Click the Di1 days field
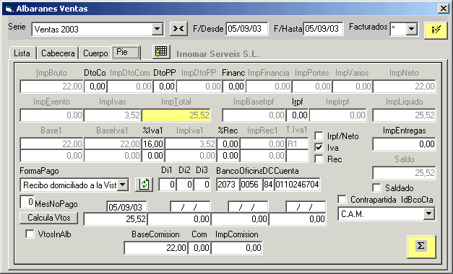 coord(168,185)
